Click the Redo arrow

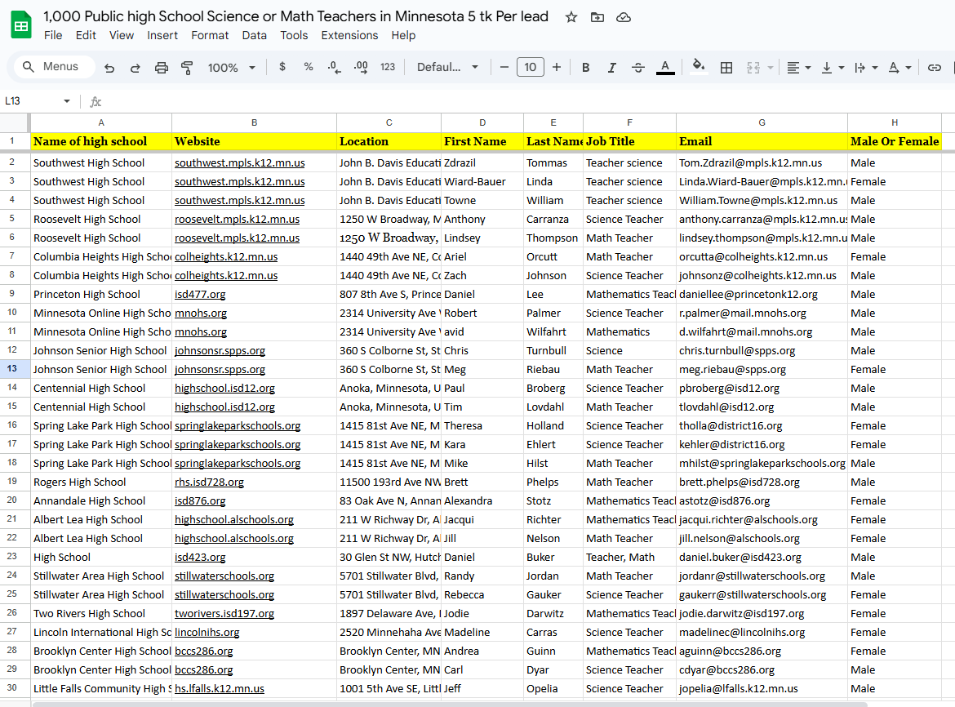pyautogui.click(x=135, y=68)
